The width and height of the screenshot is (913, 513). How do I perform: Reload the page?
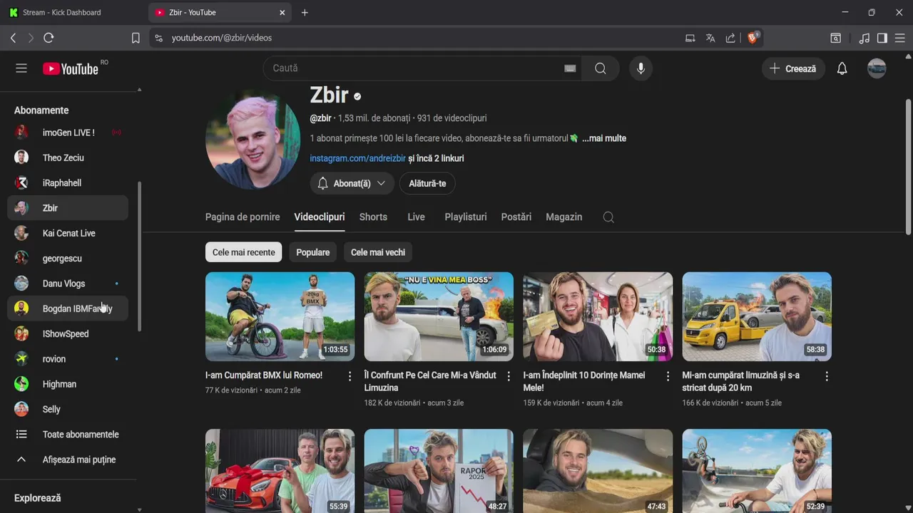(x=49, y=38)
